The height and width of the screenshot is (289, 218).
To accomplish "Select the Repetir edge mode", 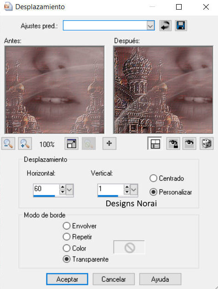I will tap(67, 237).
